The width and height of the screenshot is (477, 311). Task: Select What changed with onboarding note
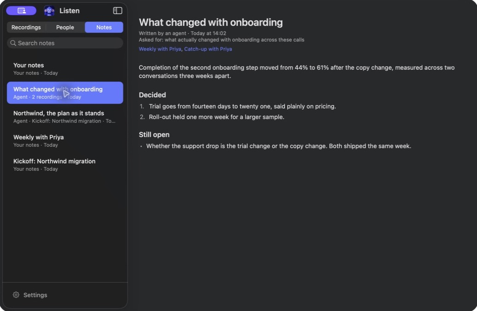click(x=65, y=93)
